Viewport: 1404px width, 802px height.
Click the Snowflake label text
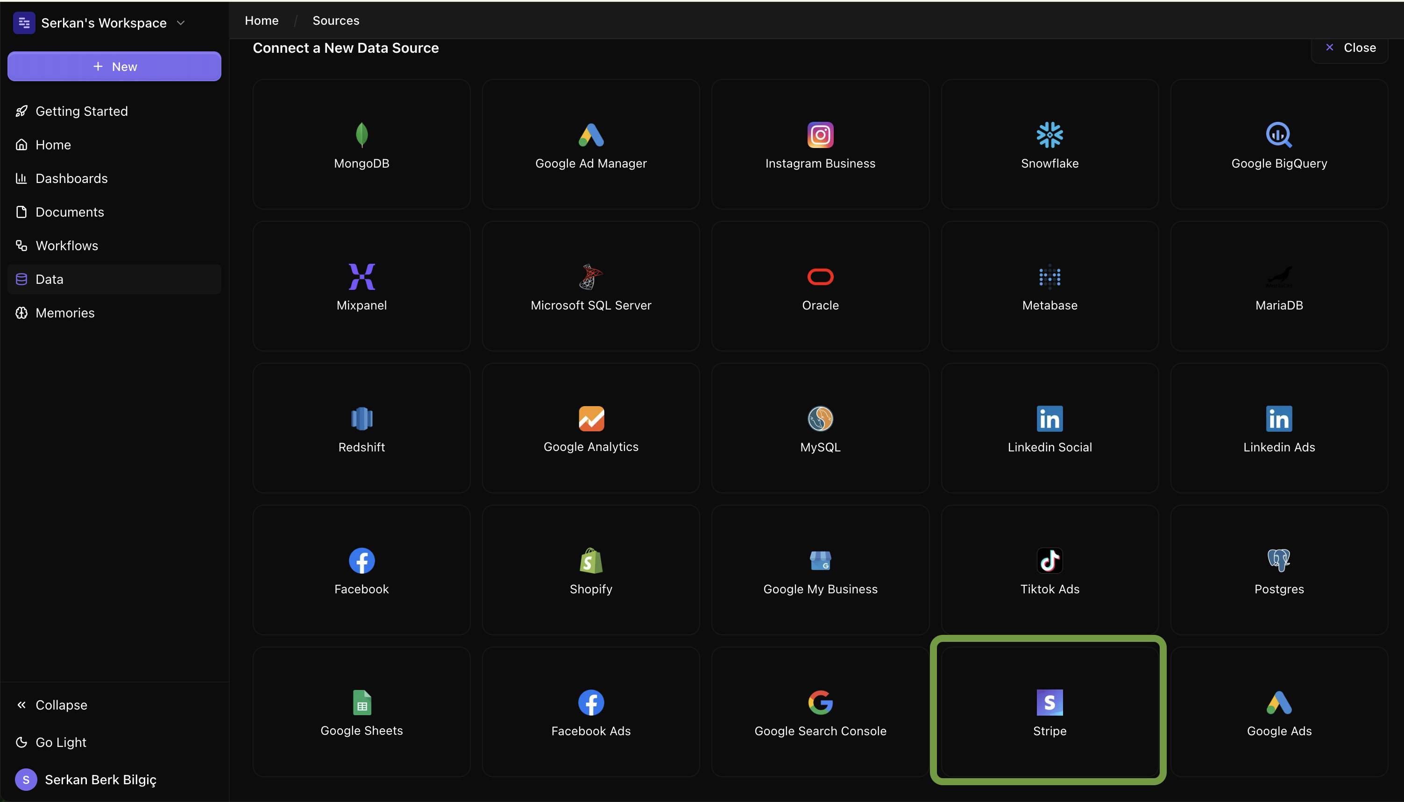tap(1049, 163)
